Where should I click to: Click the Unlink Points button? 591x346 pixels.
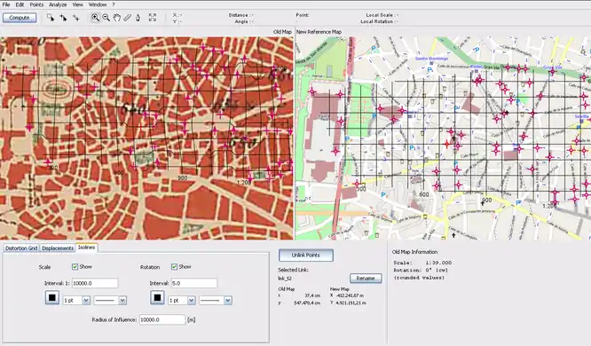tap(305, 256)
